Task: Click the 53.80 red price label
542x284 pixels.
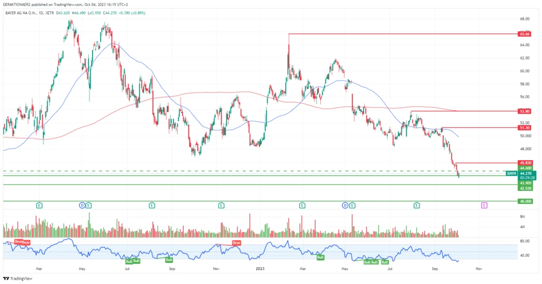Action: click(524, 111)
